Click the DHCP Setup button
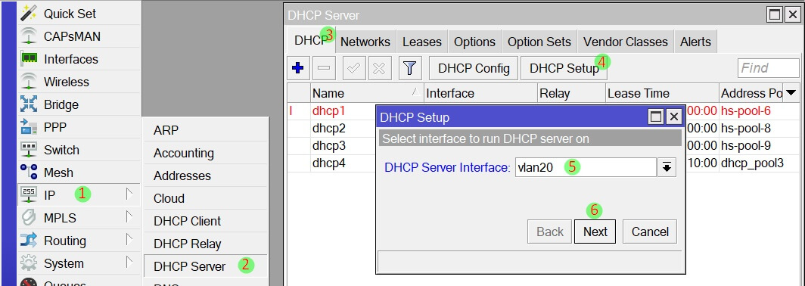This screenshot has height=286, width=805. [x=564, y=68]
